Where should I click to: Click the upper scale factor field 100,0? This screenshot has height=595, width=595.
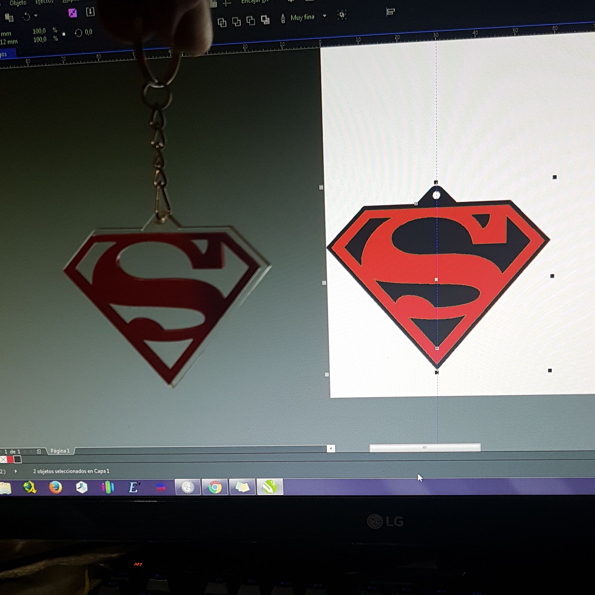(x=39, y=31)
